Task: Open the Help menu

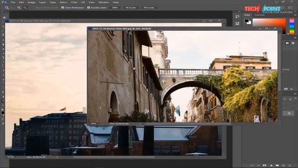Action: 116,2
